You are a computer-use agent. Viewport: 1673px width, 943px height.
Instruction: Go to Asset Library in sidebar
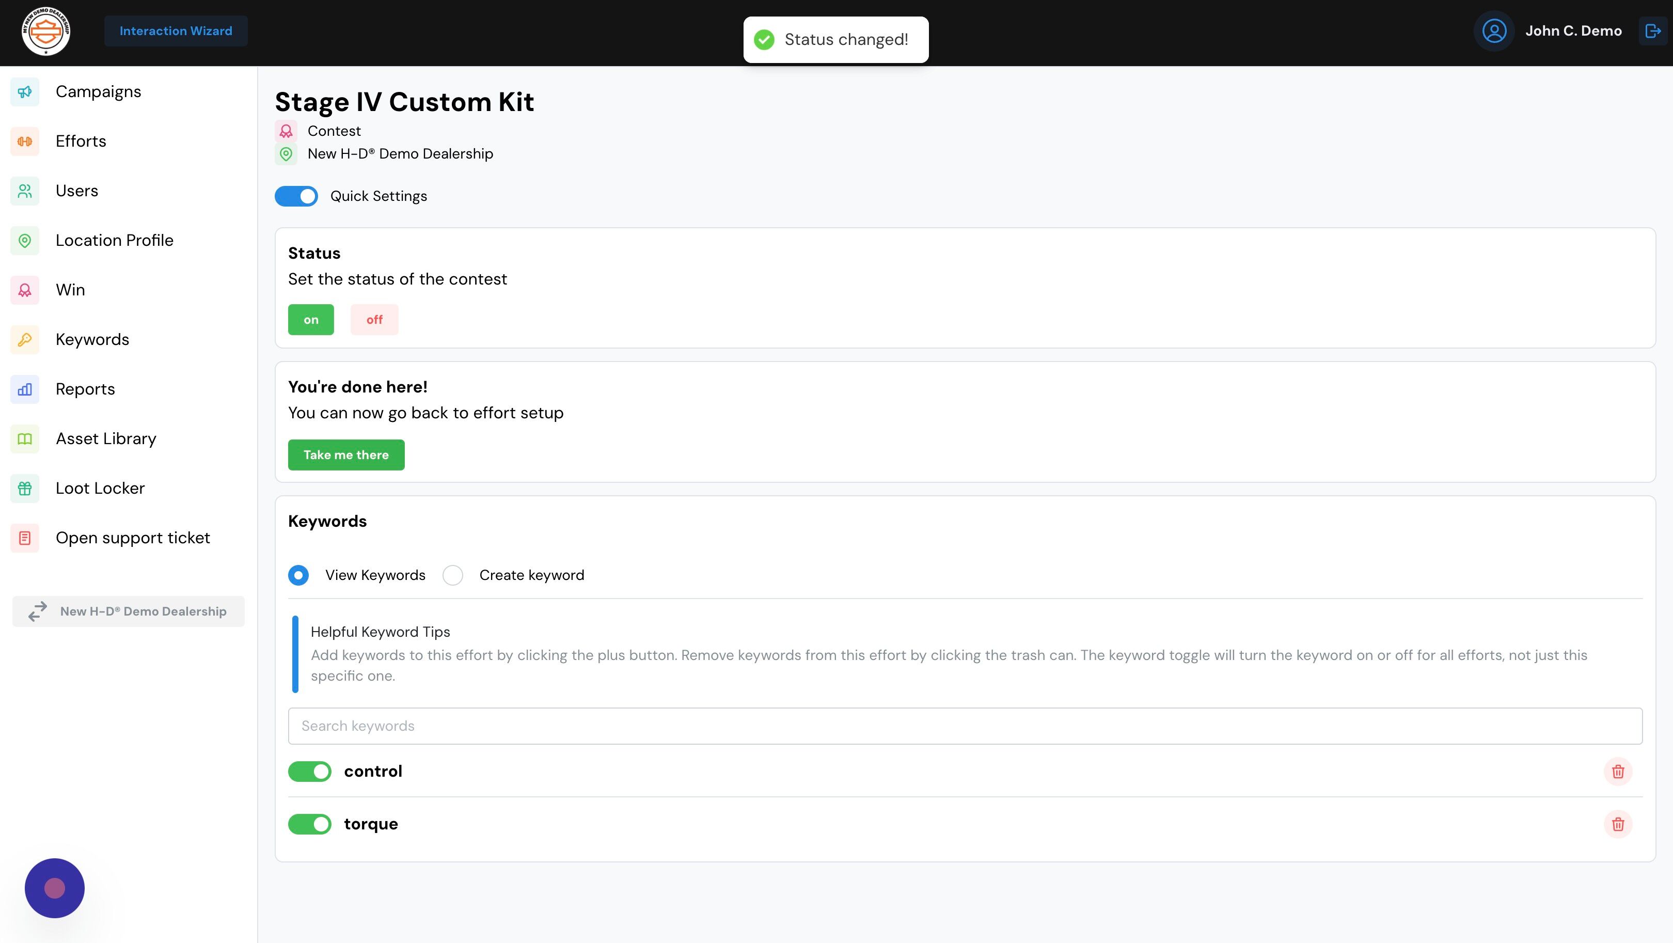click(106, 438)
